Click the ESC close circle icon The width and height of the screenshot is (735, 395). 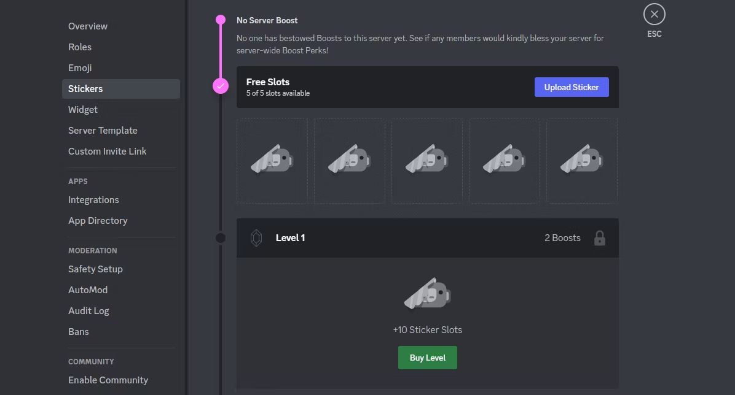pos(654,14)
